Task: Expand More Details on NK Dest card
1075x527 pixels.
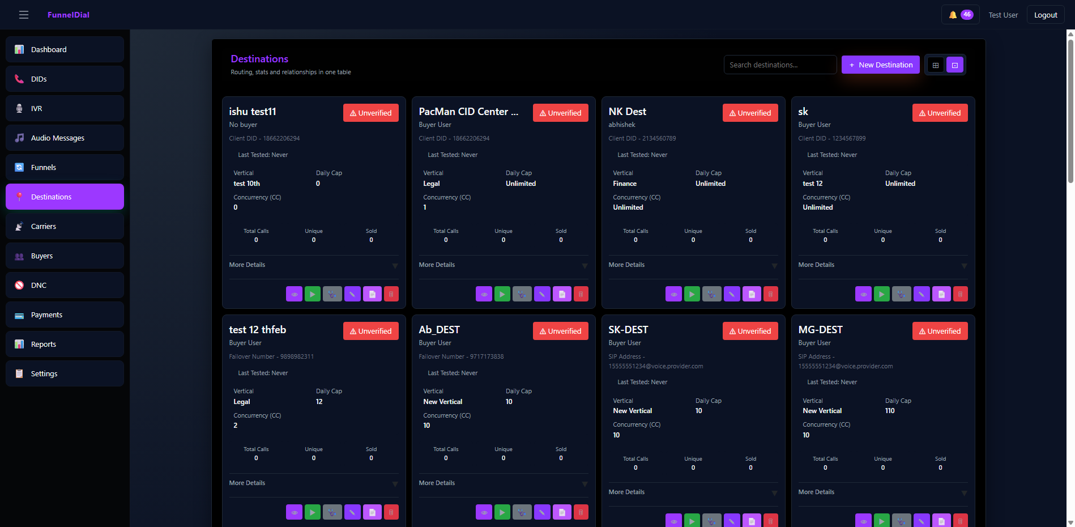Action: [x=693, y=265]
